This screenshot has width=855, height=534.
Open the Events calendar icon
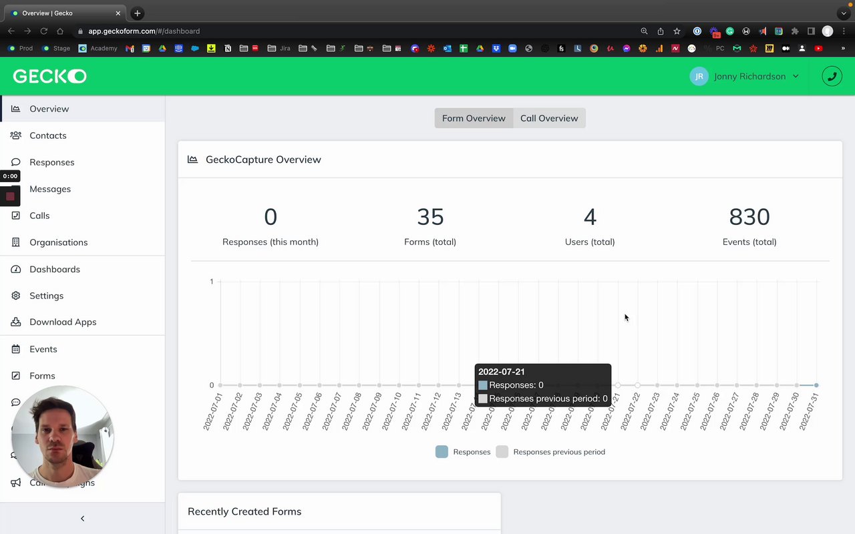[15, 349]
